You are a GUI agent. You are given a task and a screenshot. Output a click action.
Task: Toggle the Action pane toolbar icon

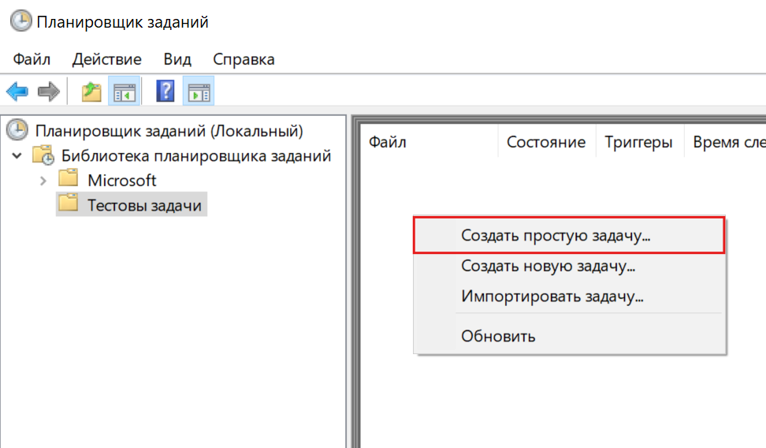point(198,91)
